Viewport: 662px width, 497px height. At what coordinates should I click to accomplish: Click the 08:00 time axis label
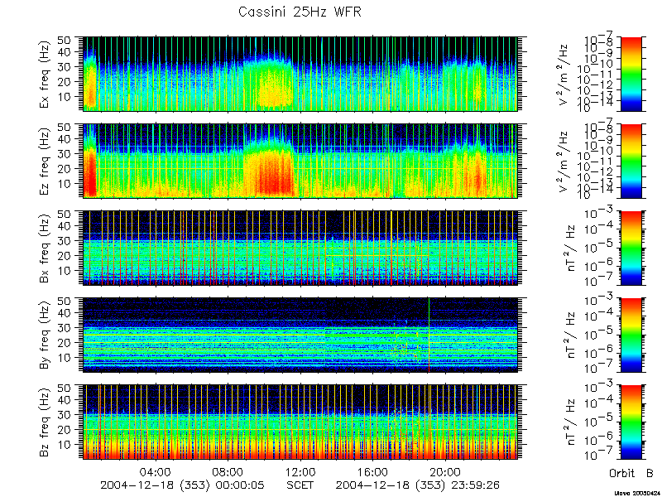(228, 471)
